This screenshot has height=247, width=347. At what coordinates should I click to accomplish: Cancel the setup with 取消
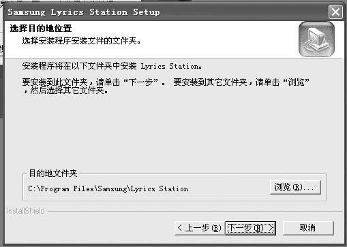[x=308, y=228]
